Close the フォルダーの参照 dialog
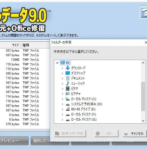 click(146, 42)
